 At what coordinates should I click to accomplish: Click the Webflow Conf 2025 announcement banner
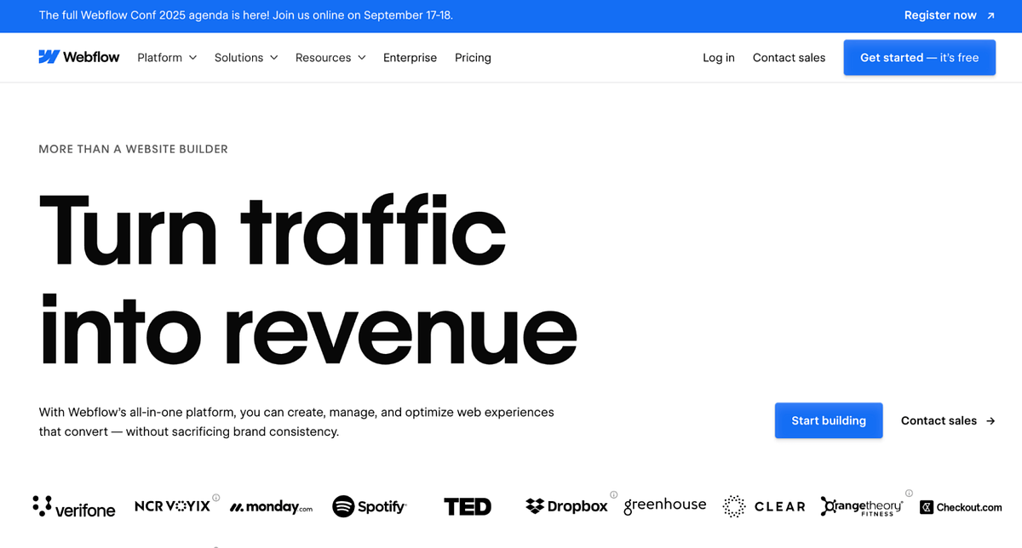click(246, 15)
